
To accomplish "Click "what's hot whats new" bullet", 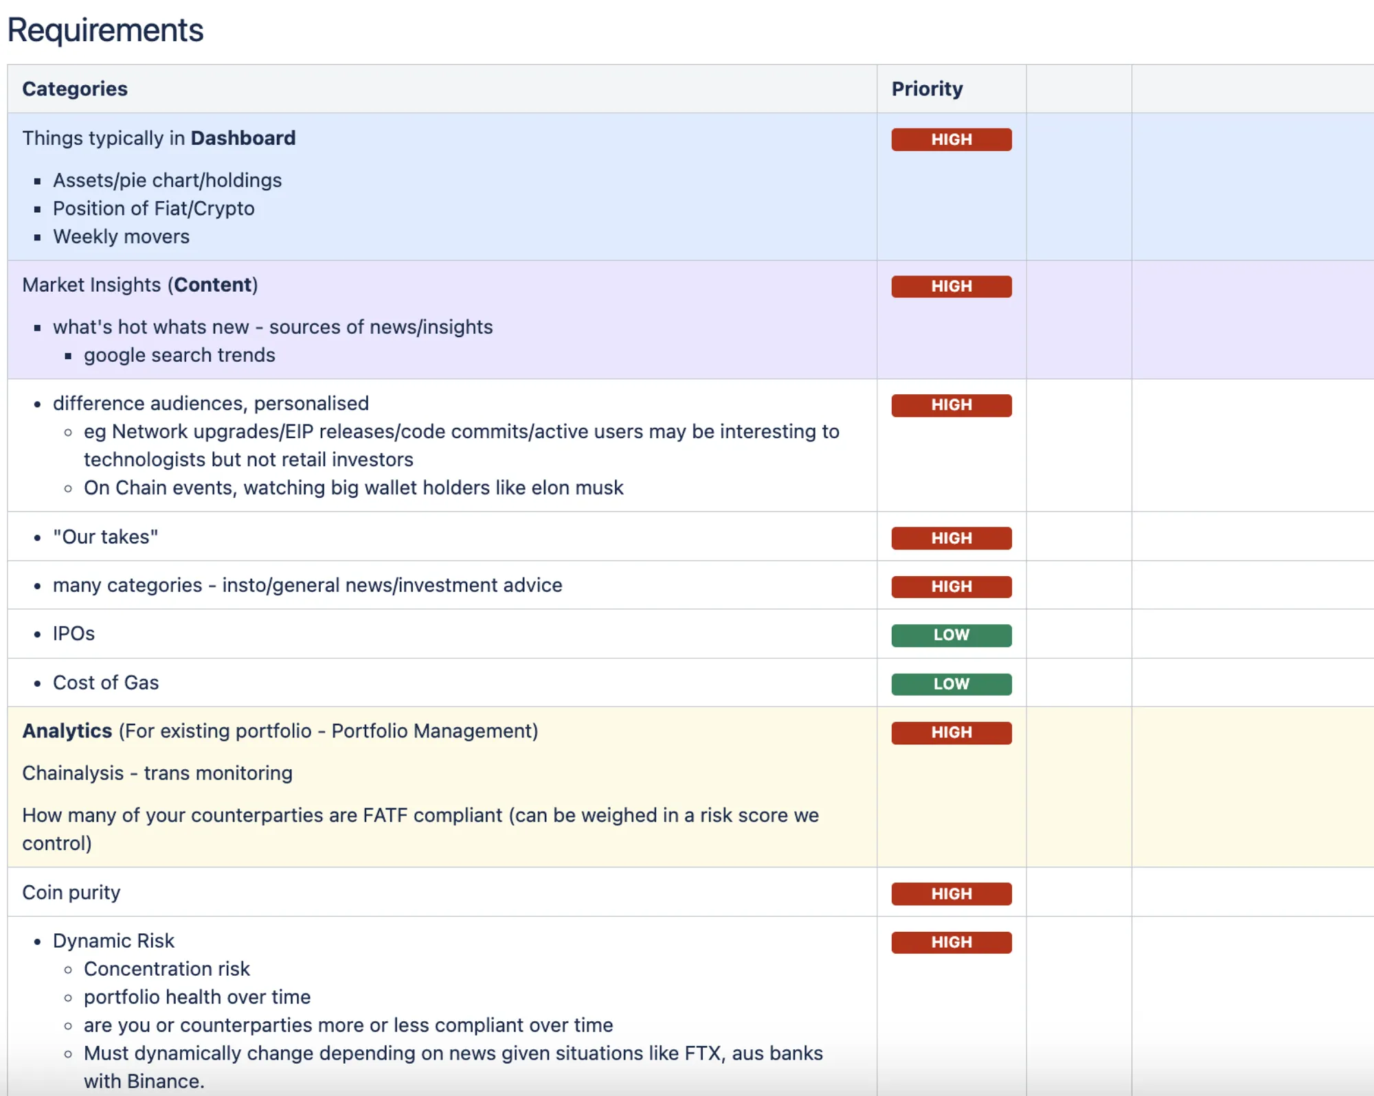I will click(273, 327).
